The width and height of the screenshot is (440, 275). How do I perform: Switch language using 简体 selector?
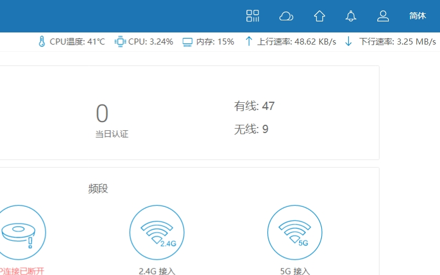click(417, 16)
